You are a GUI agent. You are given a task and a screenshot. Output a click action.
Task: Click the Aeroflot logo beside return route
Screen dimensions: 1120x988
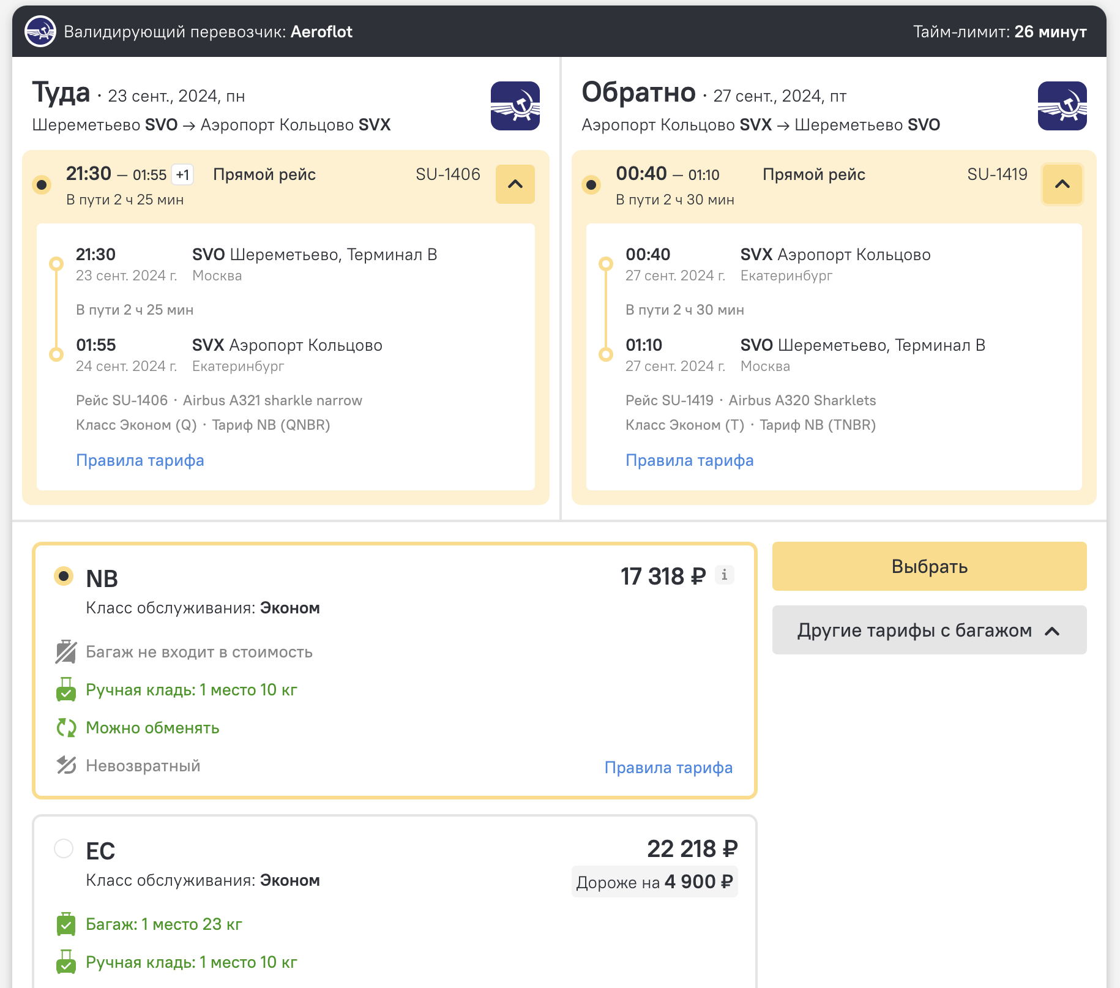[1062, 106]
